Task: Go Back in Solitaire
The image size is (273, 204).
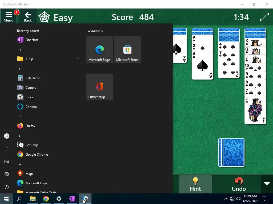Action: click(28, 16)
